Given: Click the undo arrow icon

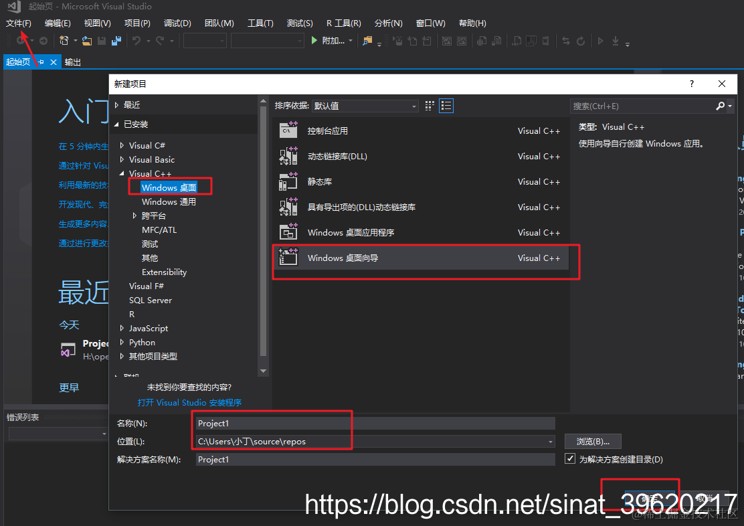Looking at the screenshot, I should (x=136, y=41).
